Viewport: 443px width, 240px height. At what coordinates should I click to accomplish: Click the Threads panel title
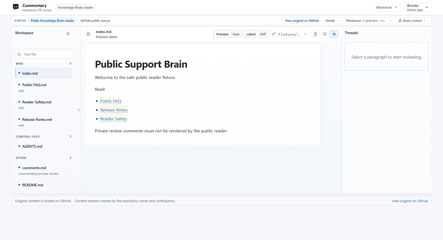[351, 33]
